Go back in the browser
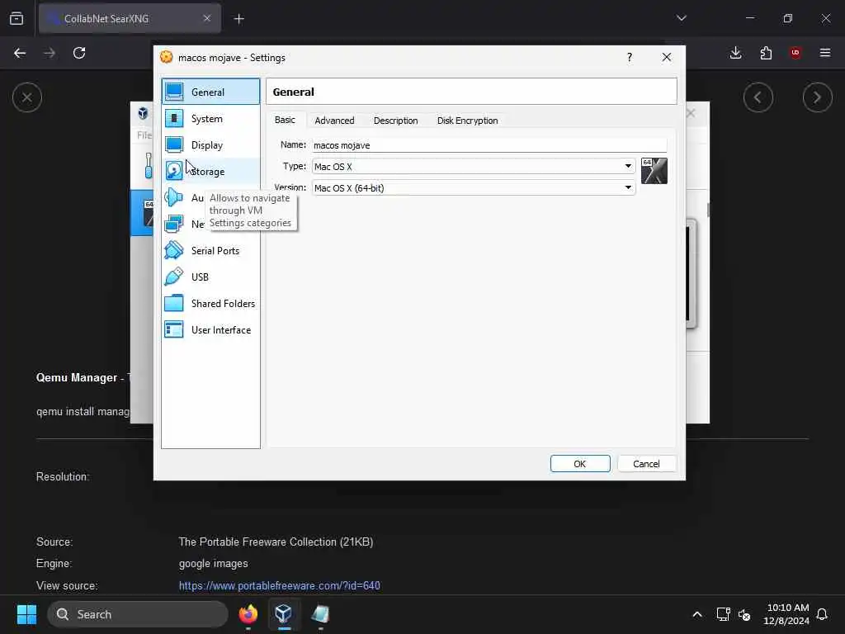This screenshot has width=845, height=634. click(x=20, y=53)
